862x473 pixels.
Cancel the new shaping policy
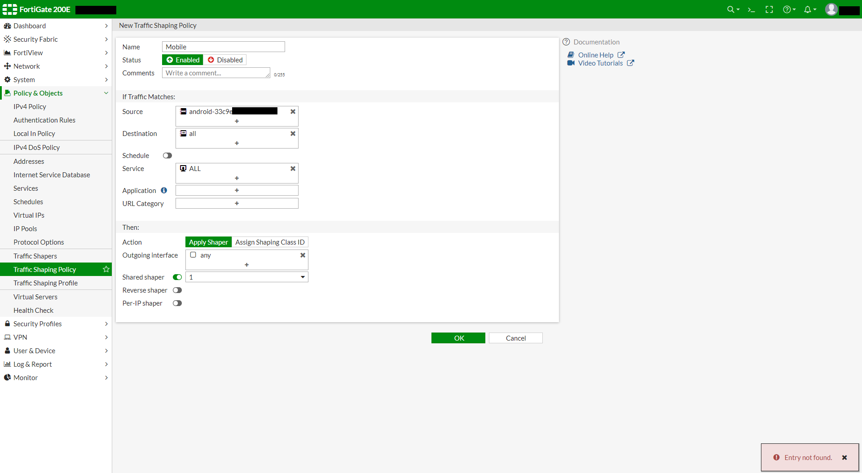point(516,338)
